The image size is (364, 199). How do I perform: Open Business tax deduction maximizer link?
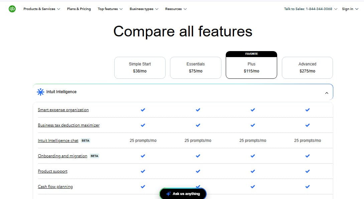(69, 125)
